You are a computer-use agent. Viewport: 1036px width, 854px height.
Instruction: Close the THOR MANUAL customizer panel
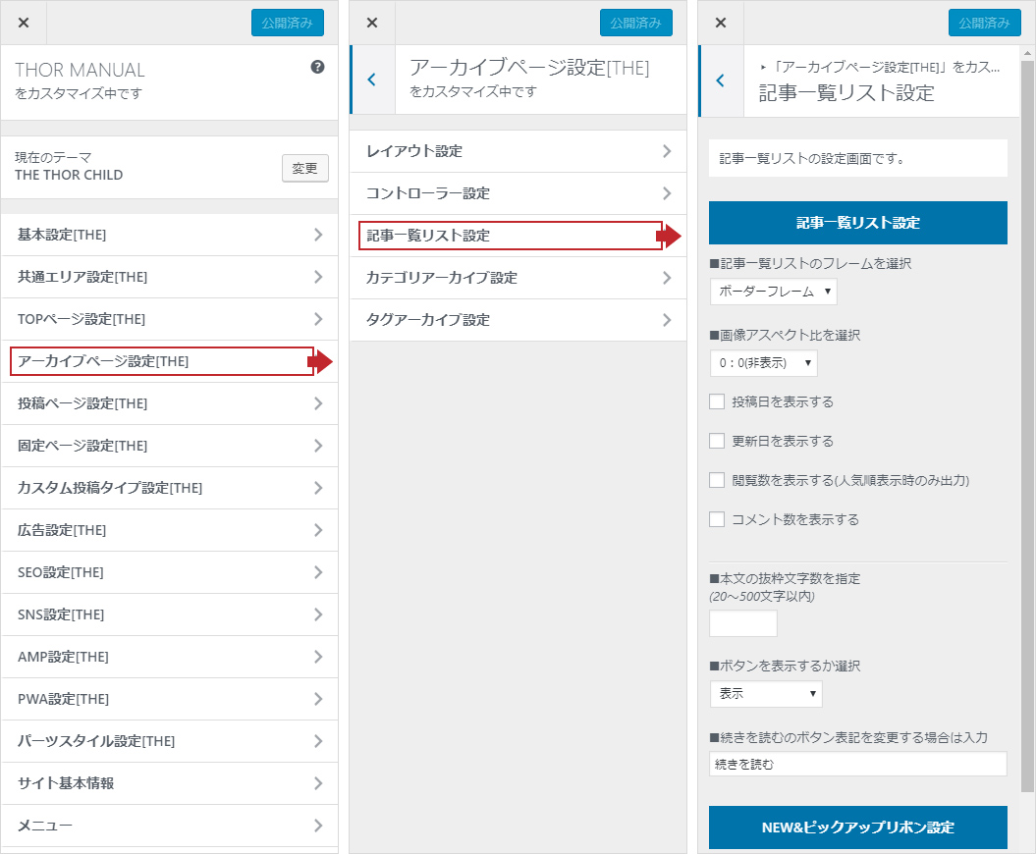[24, 23]
